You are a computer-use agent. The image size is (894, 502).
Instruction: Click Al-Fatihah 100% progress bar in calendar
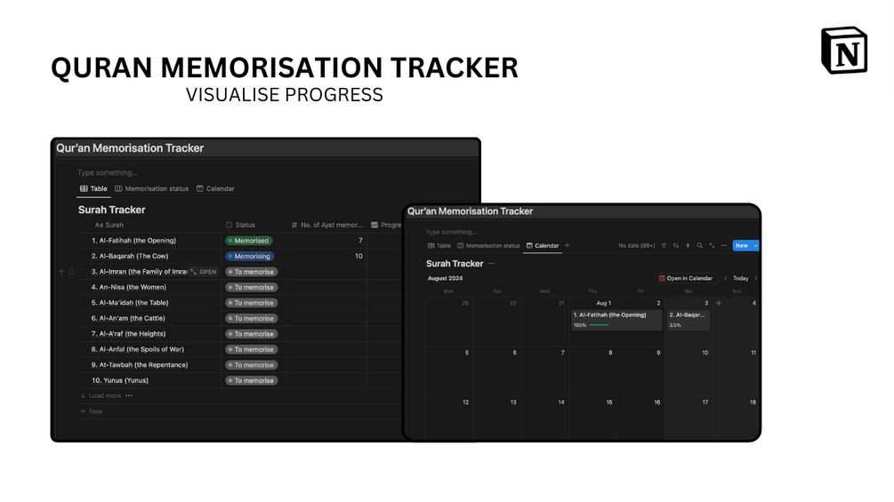coord(600,325)
